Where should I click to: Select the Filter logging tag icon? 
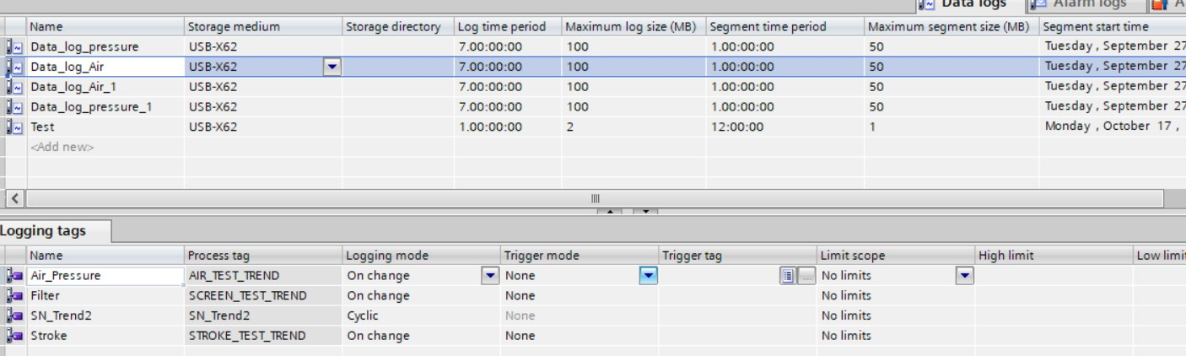14,296
